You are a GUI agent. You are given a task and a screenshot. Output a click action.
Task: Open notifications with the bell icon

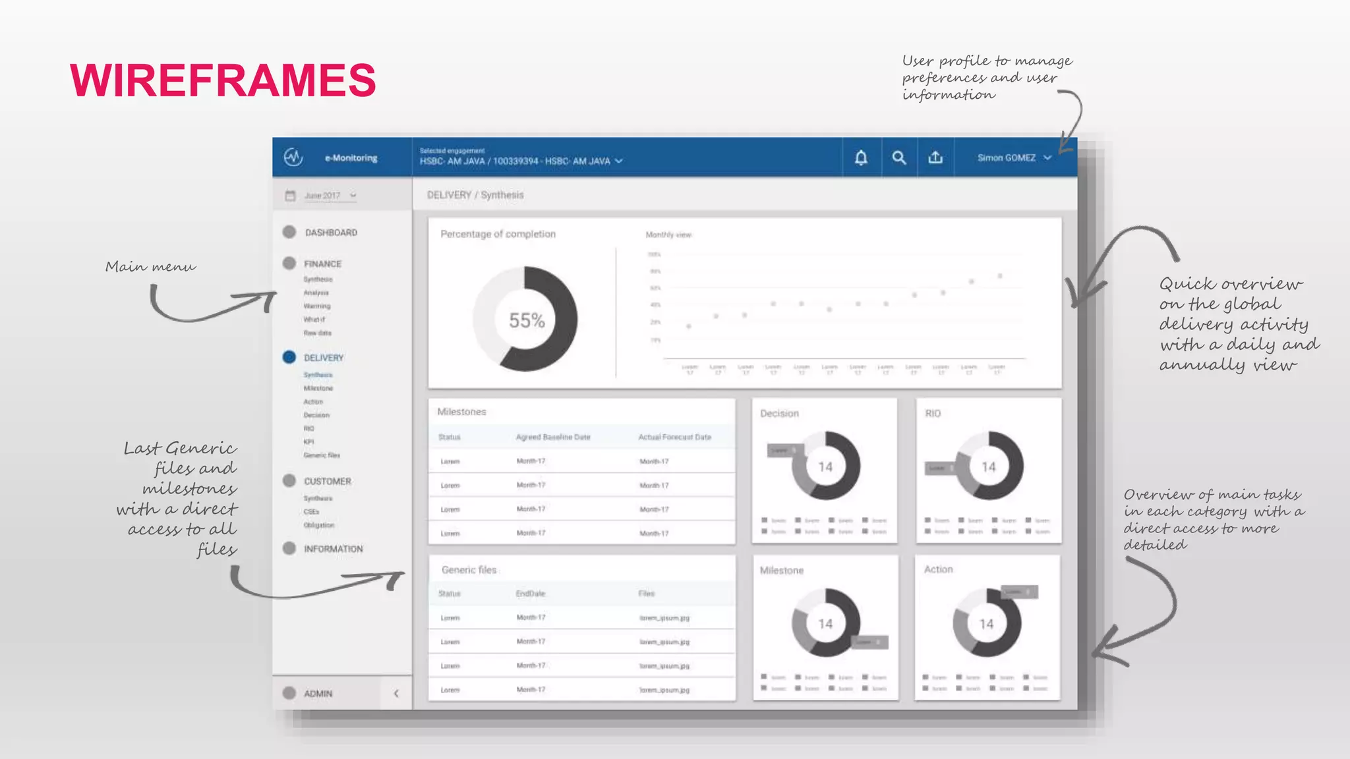(x=861, y=157)
